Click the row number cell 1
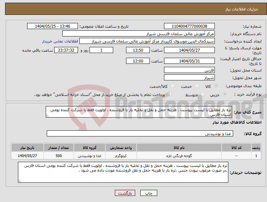Image resolution: width=267 pixels, height=202 pixels. pos(256,156)
